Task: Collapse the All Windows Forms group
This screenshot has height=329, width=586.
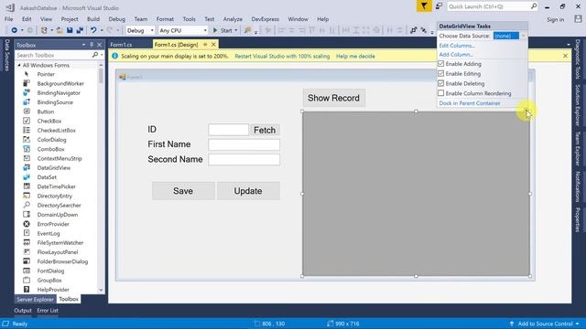Action: point(19,65)
